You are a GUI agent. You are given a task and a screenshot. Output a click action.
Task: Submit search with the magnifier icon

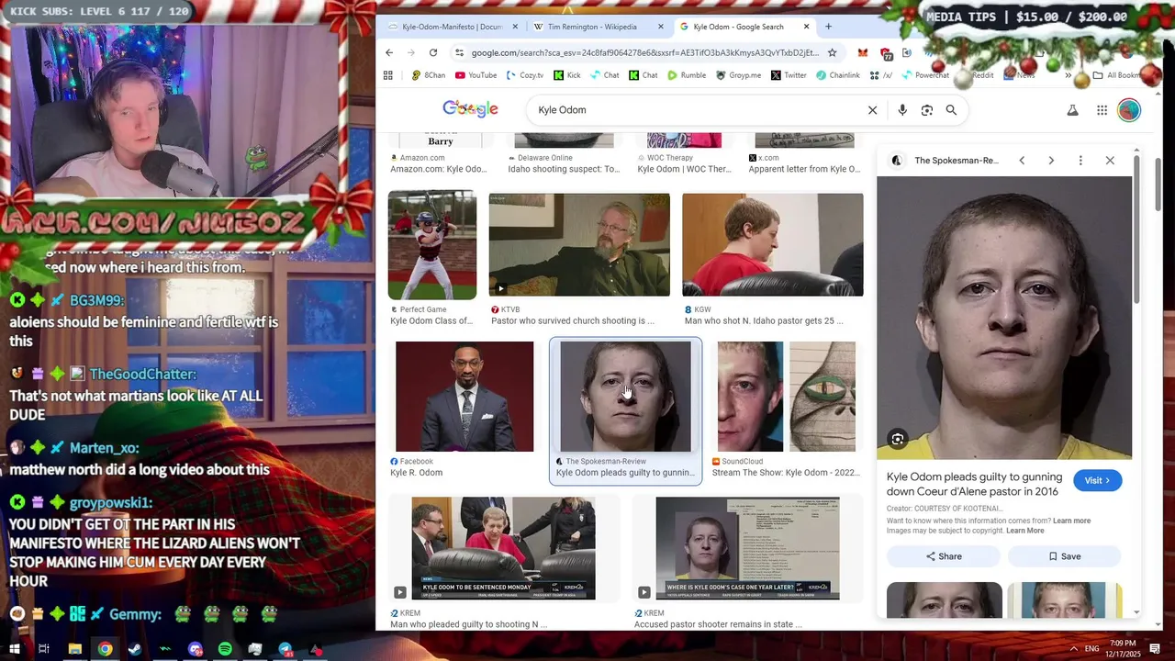951,110
